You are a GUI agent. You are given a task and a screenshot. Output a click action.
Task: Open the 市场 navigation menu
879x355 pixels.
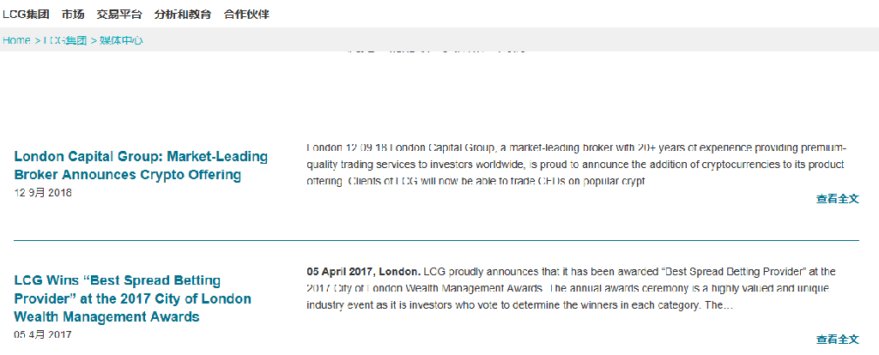(x=73, y=15)
